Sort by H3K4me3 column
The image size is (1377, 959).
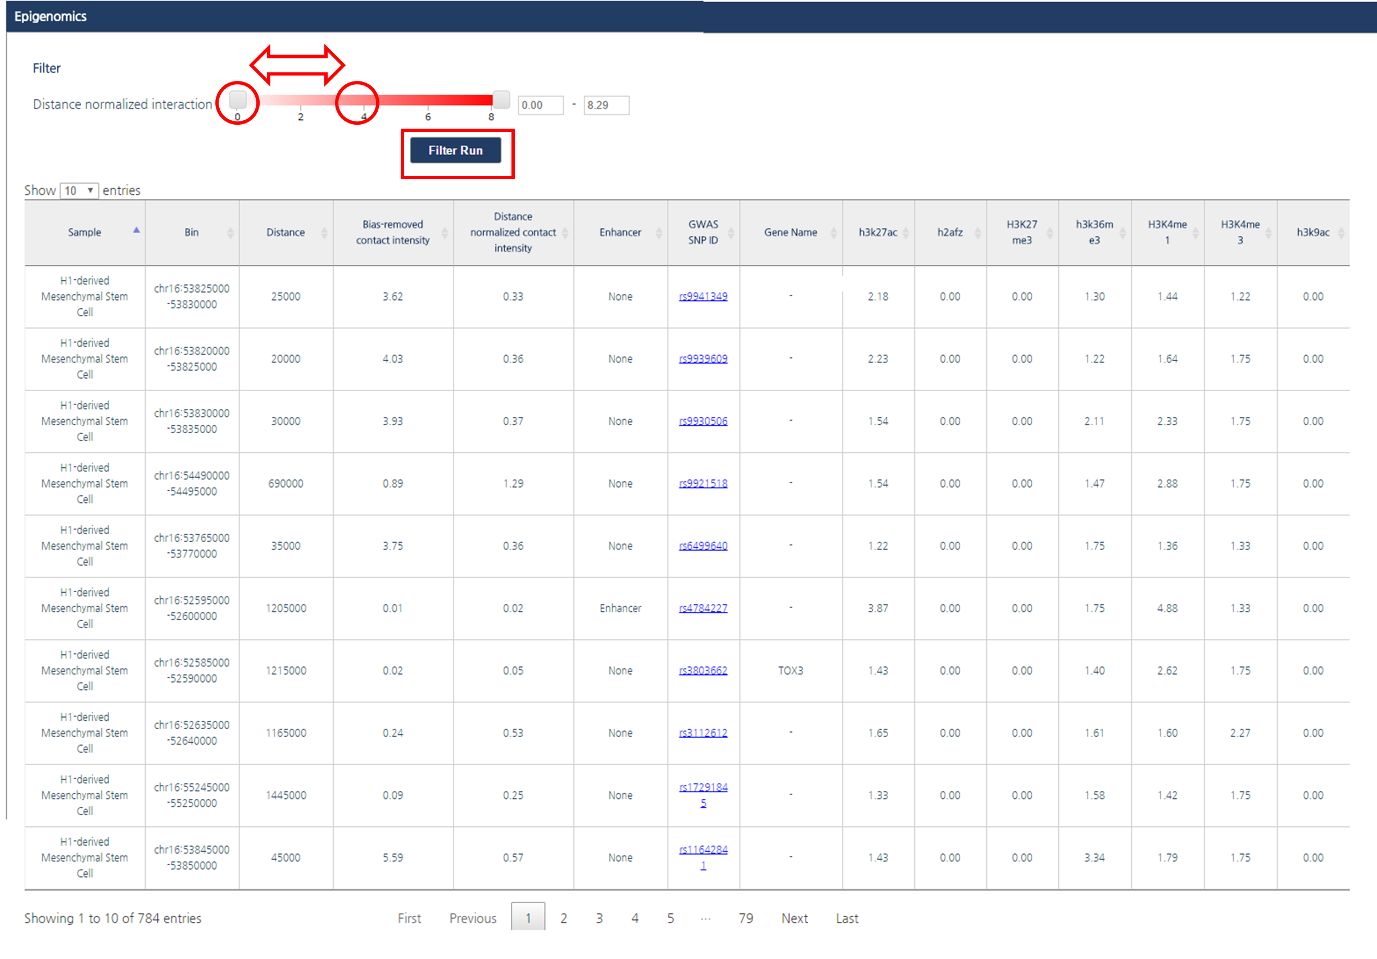pos(1241,232)
